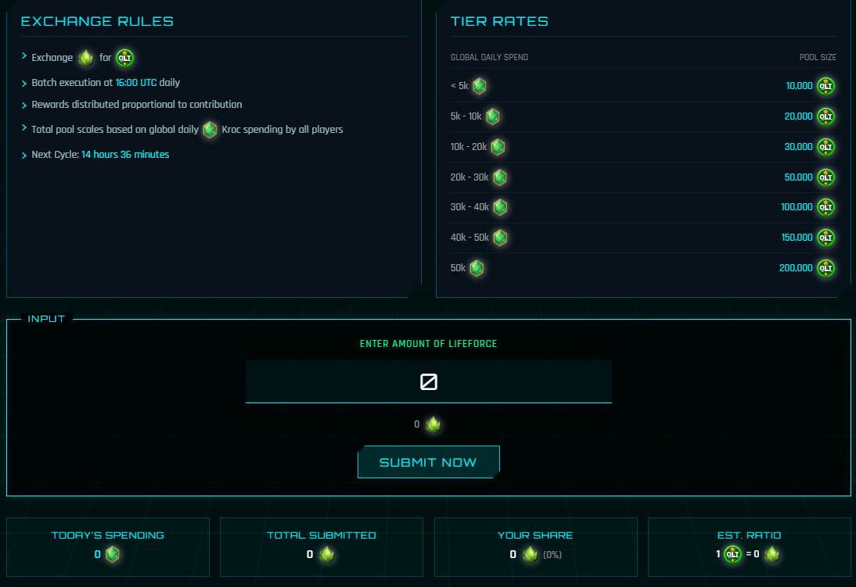Click the Kroc gem under Today's Spending
Viewport: 856px width, 587px height.
click(113, 554)
